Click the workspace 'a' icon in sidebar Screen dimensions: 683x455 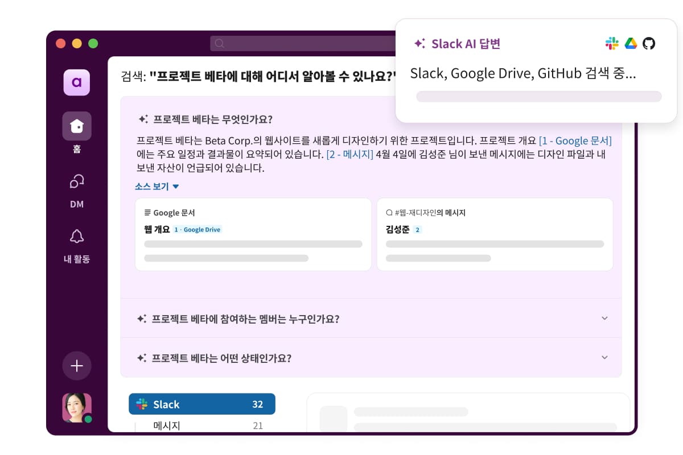coord(77,82)
